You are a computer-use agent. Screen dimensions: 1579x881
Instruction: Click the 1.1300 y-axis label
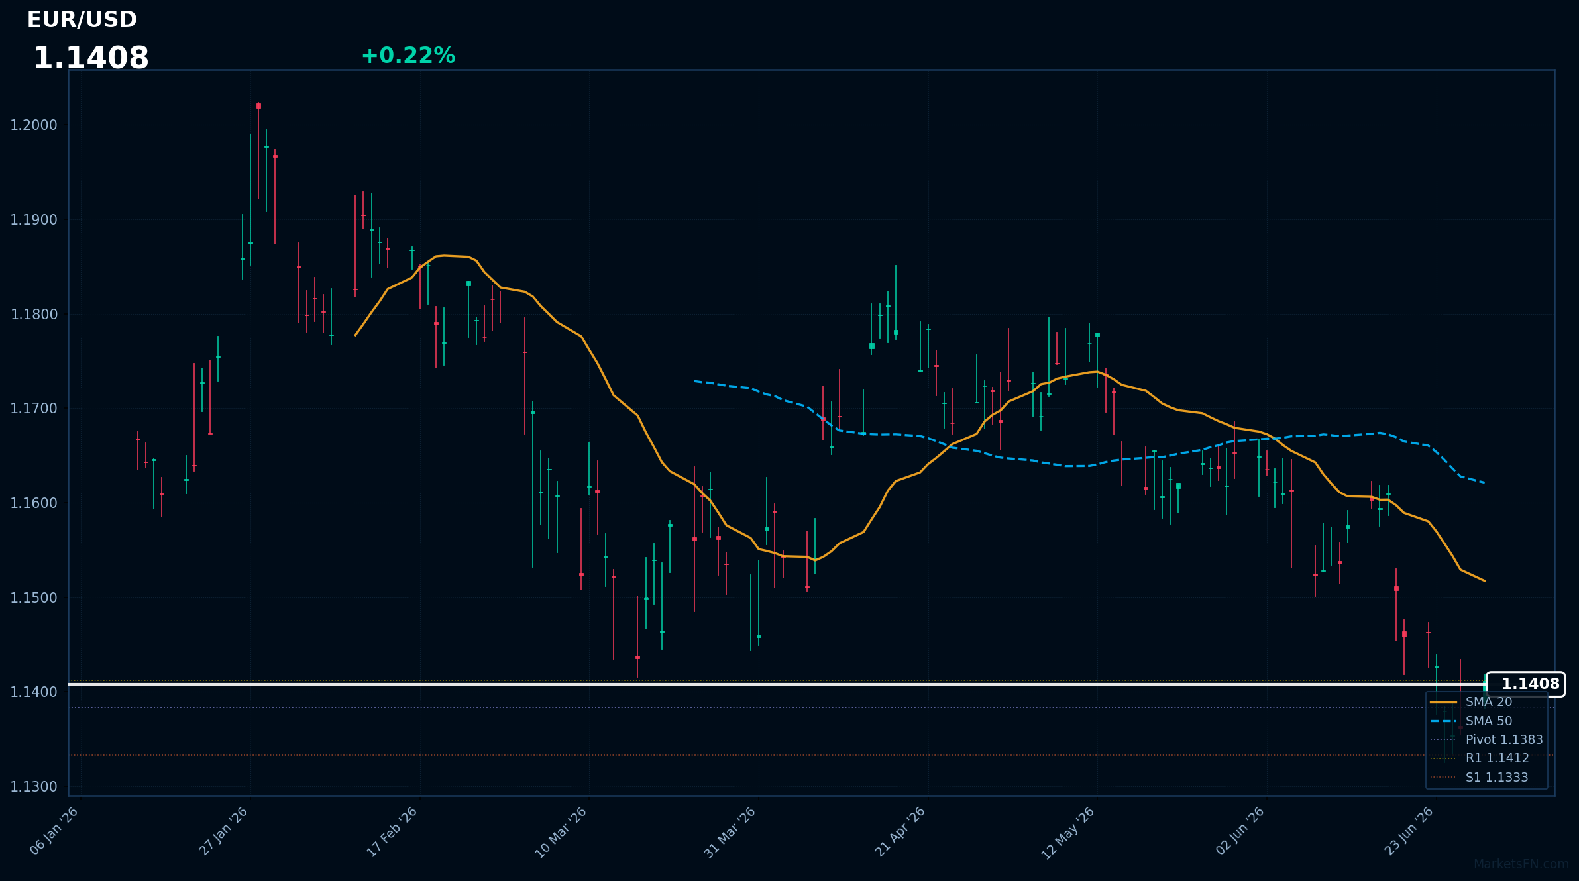pos(34,787)
